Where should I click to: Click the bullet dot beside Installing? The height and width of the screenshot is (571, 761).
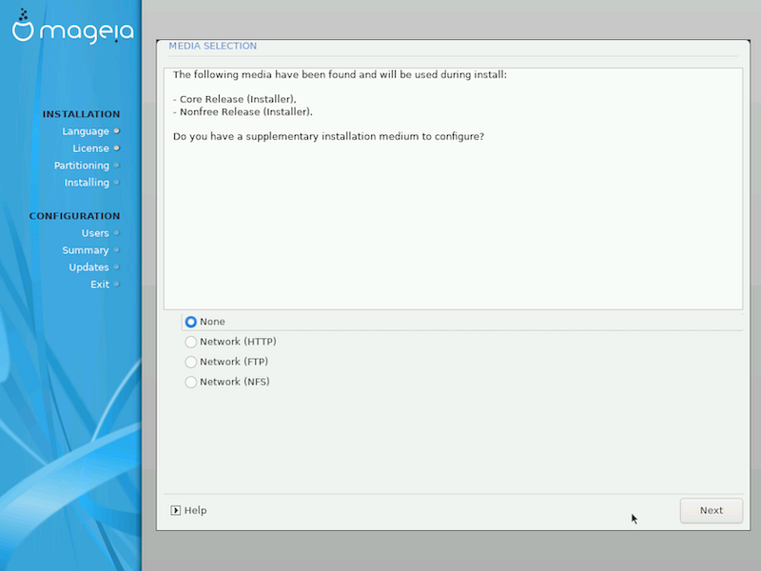click(116, 183)
